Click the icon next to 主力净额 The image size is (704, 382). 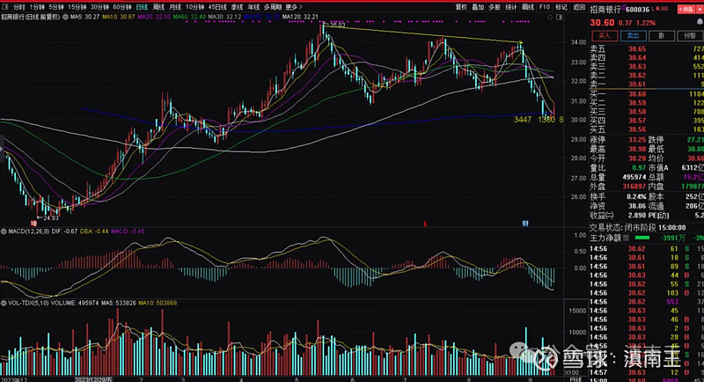click(626, 238)
